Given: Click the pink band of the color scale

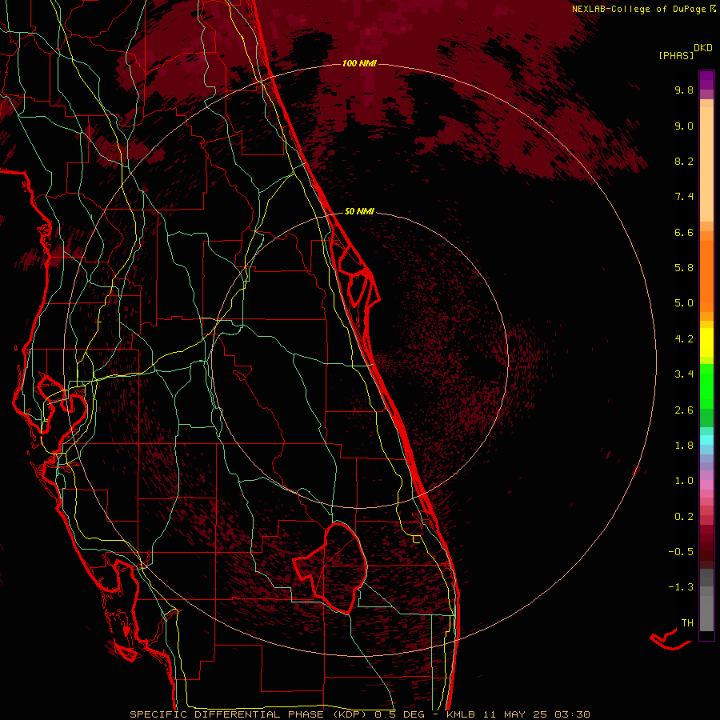Looking at the screenshot, I should (706, 485).
